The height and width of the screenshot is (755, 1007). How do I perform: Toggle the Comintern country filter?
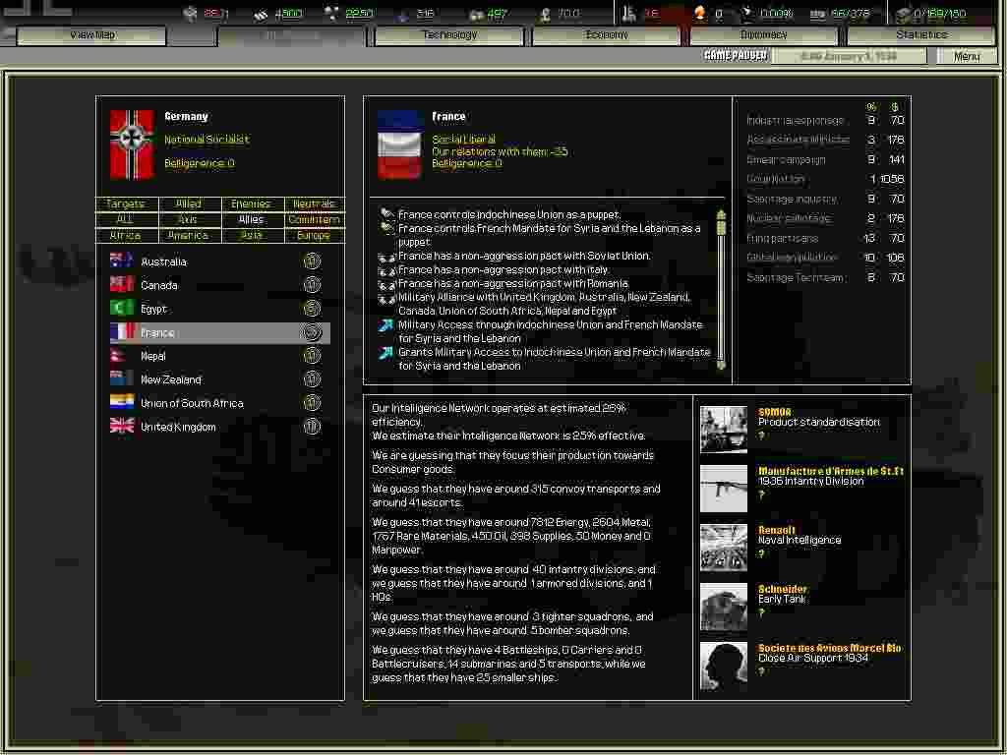[314, 220]
